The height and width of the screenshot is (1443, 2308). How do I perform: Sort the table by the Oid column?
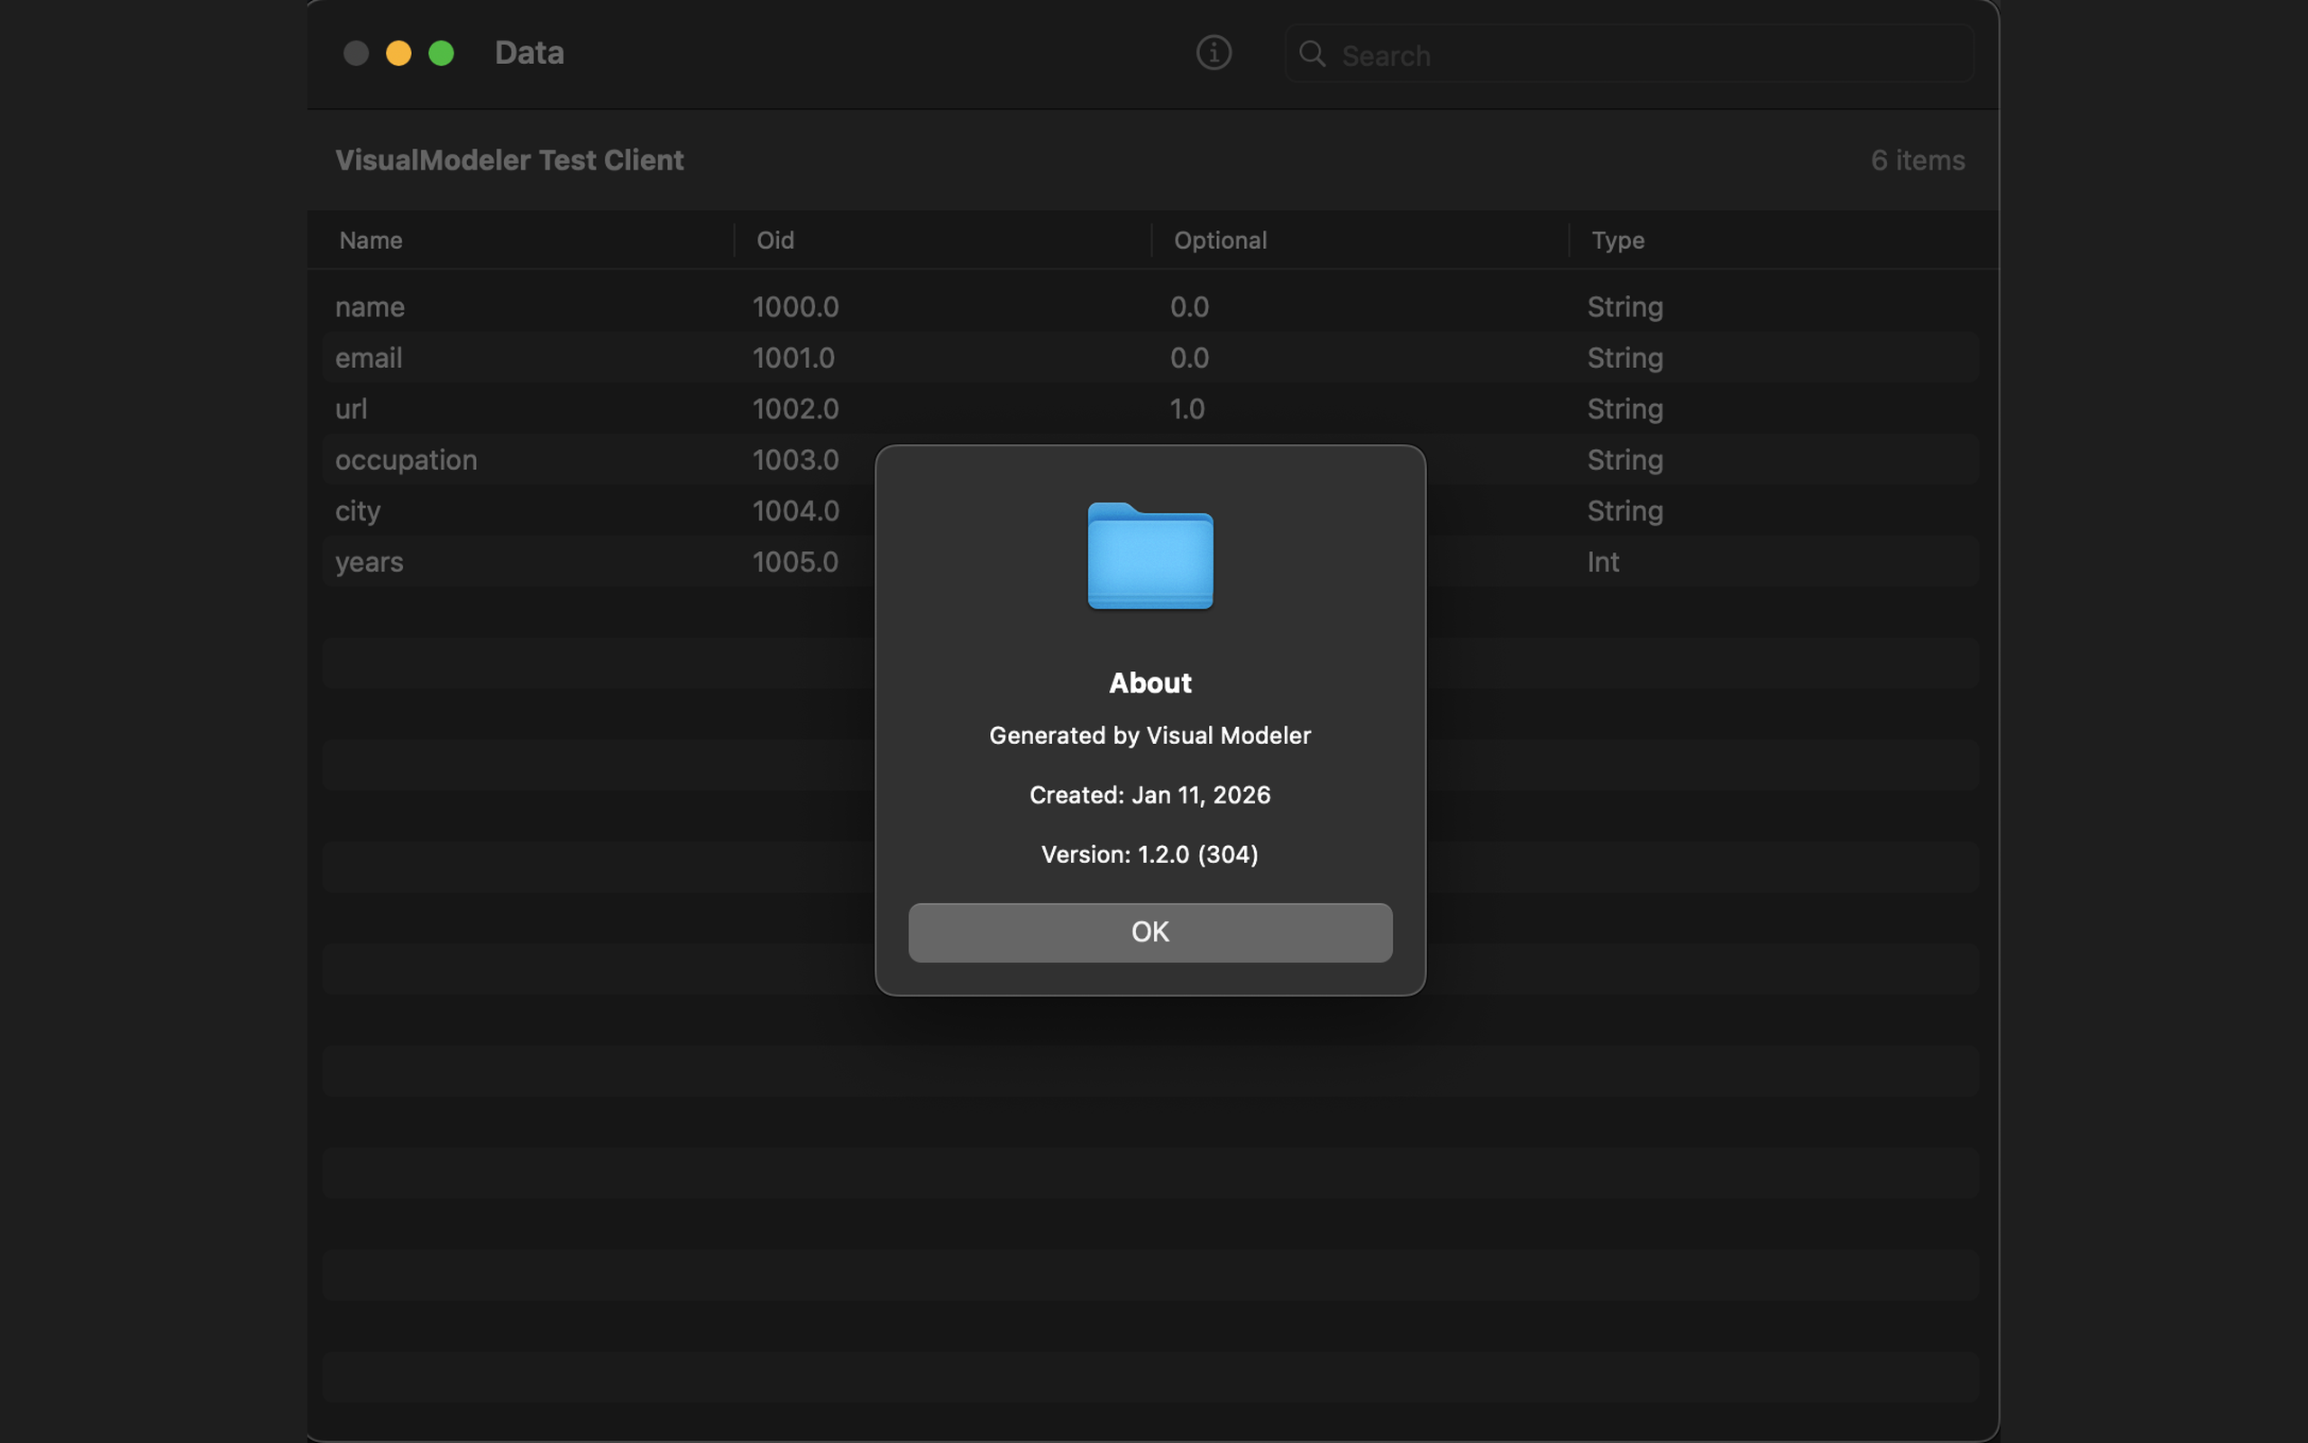pos(774,240)
